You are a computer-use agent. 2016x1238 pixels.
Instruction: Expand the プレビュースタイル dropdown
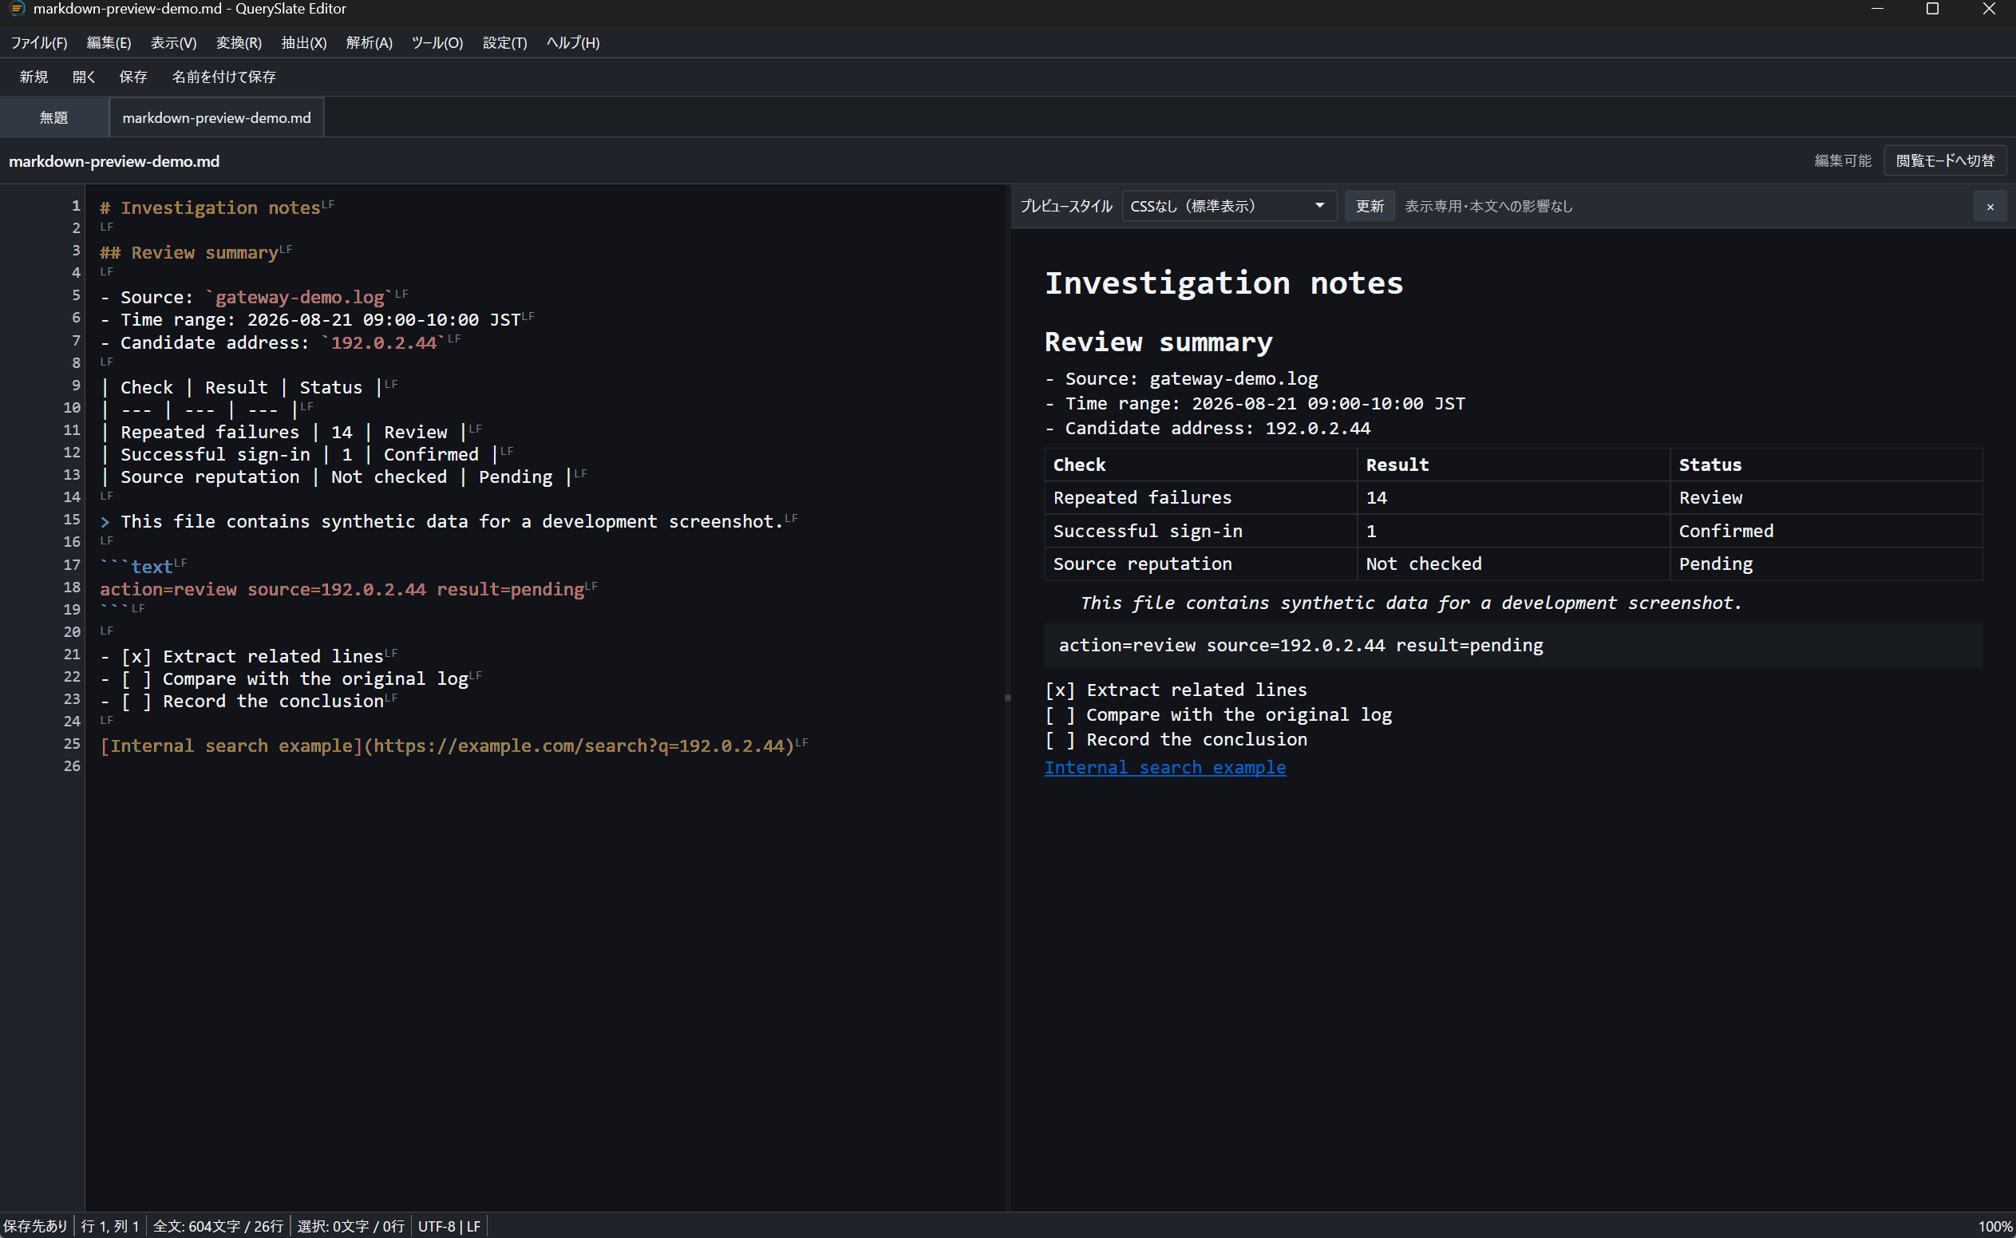pyautogui.click(x=1228, y=206)
